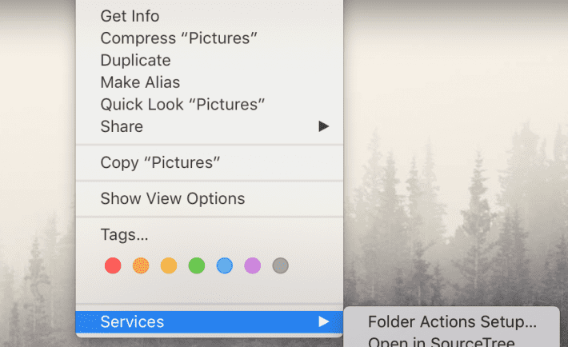The image size is (568, 347).
Task: Apply the yellow tag color dot
Action: [x=169, y=265]
